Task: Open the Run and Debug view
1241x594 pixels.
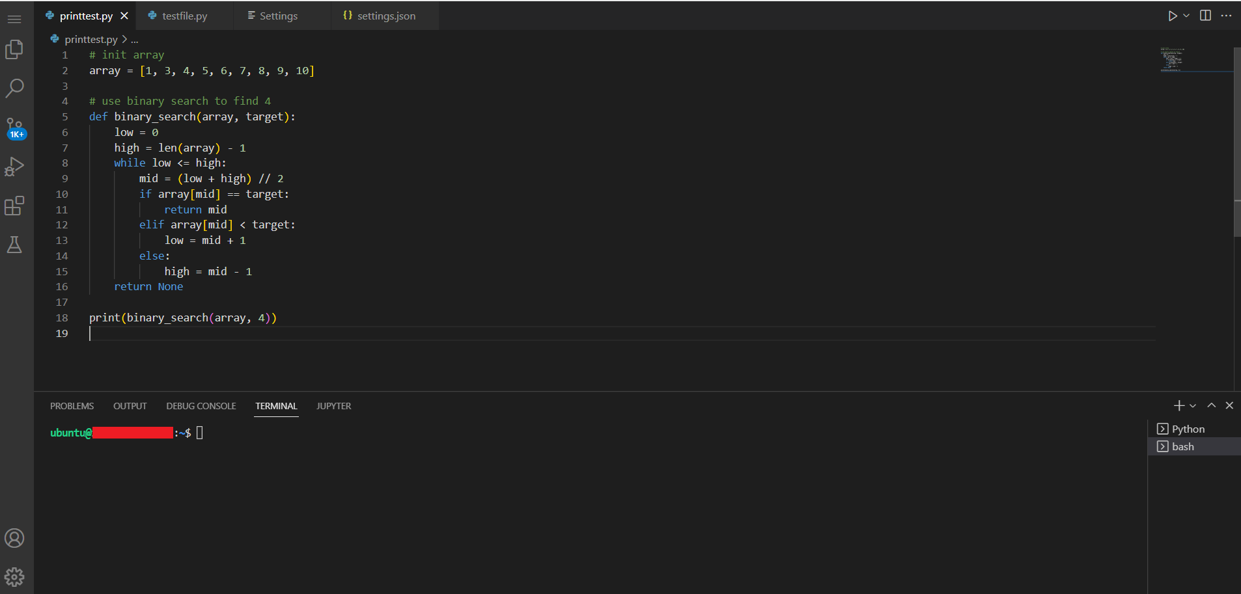Action: 14,167
